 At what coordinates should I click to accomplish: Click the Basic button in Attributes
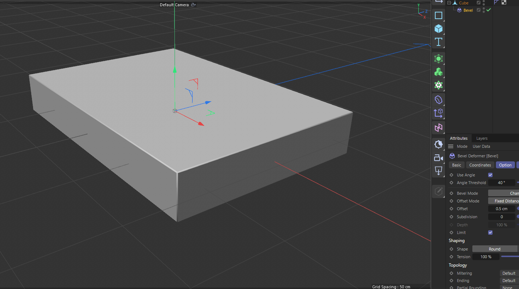pos(456,165)
